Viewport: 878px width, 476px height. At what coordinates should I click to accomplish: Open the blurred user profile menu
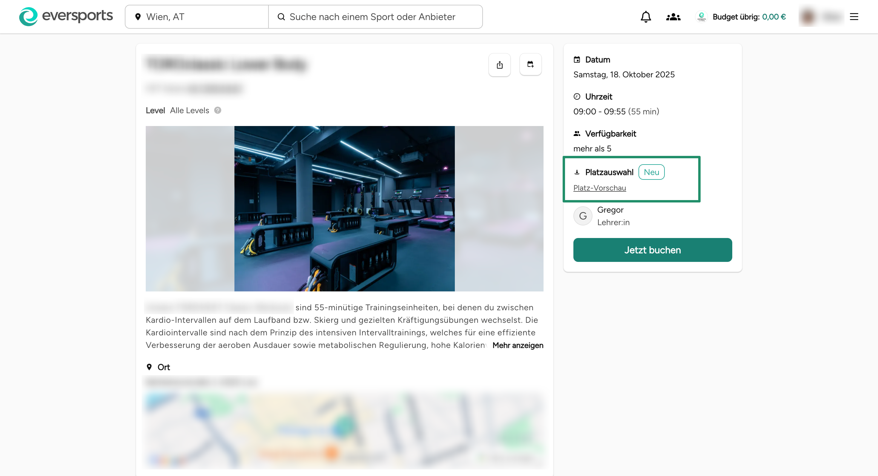click(821, 17)
